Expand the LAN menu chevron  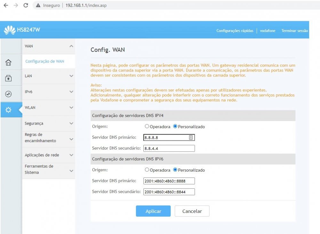[71, 76]
